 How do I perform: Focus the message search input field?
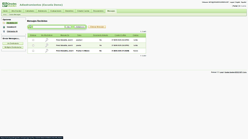48,27
